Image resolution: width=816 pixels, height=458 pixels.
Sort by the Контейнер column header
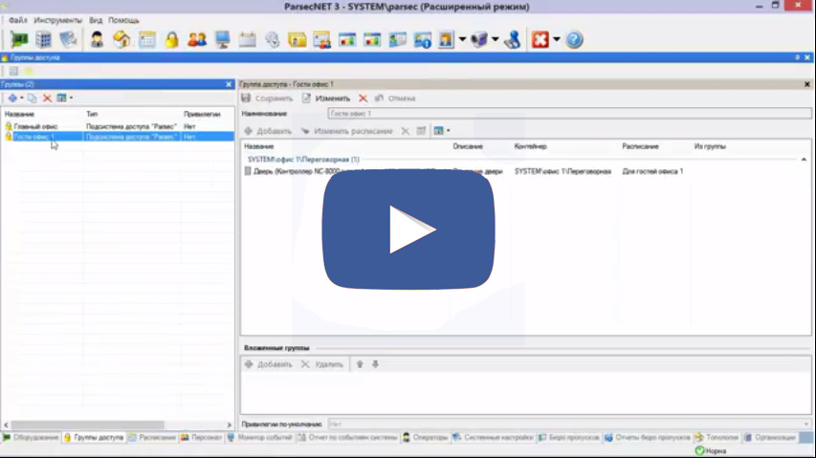(530, 146)
